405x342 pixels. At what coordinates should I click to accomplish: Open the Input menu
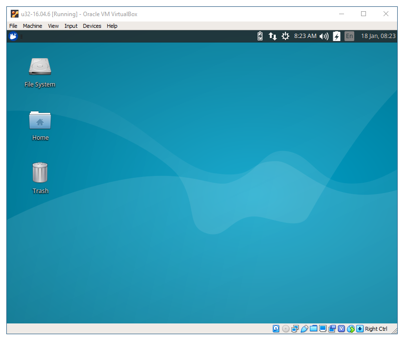tap(71, 26)
